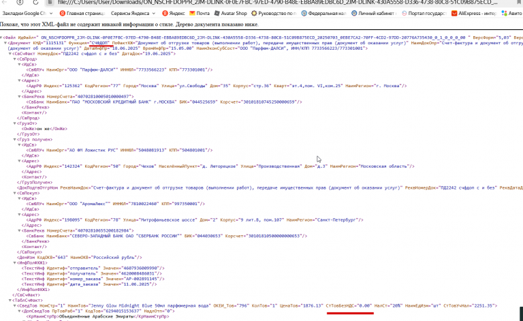Viewport: 523px width, 321px height.
Task: Collapse БанкРекв node with account 40702810655200182984
Action: pyautogui.click(x=19, y=230)
